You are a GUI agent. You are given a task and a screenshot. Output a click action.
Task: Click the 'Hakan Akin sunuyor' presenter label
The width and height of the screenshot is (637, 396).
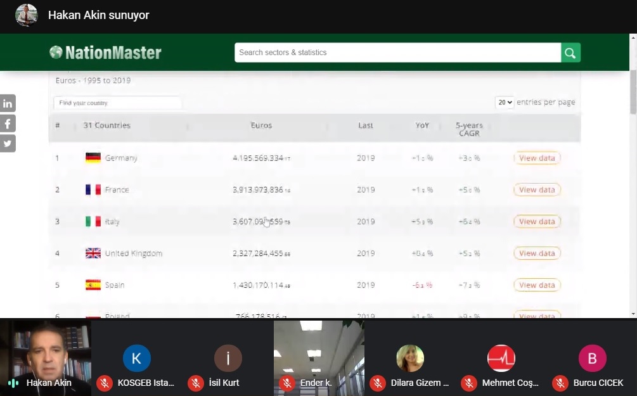(x=99, y=15)
